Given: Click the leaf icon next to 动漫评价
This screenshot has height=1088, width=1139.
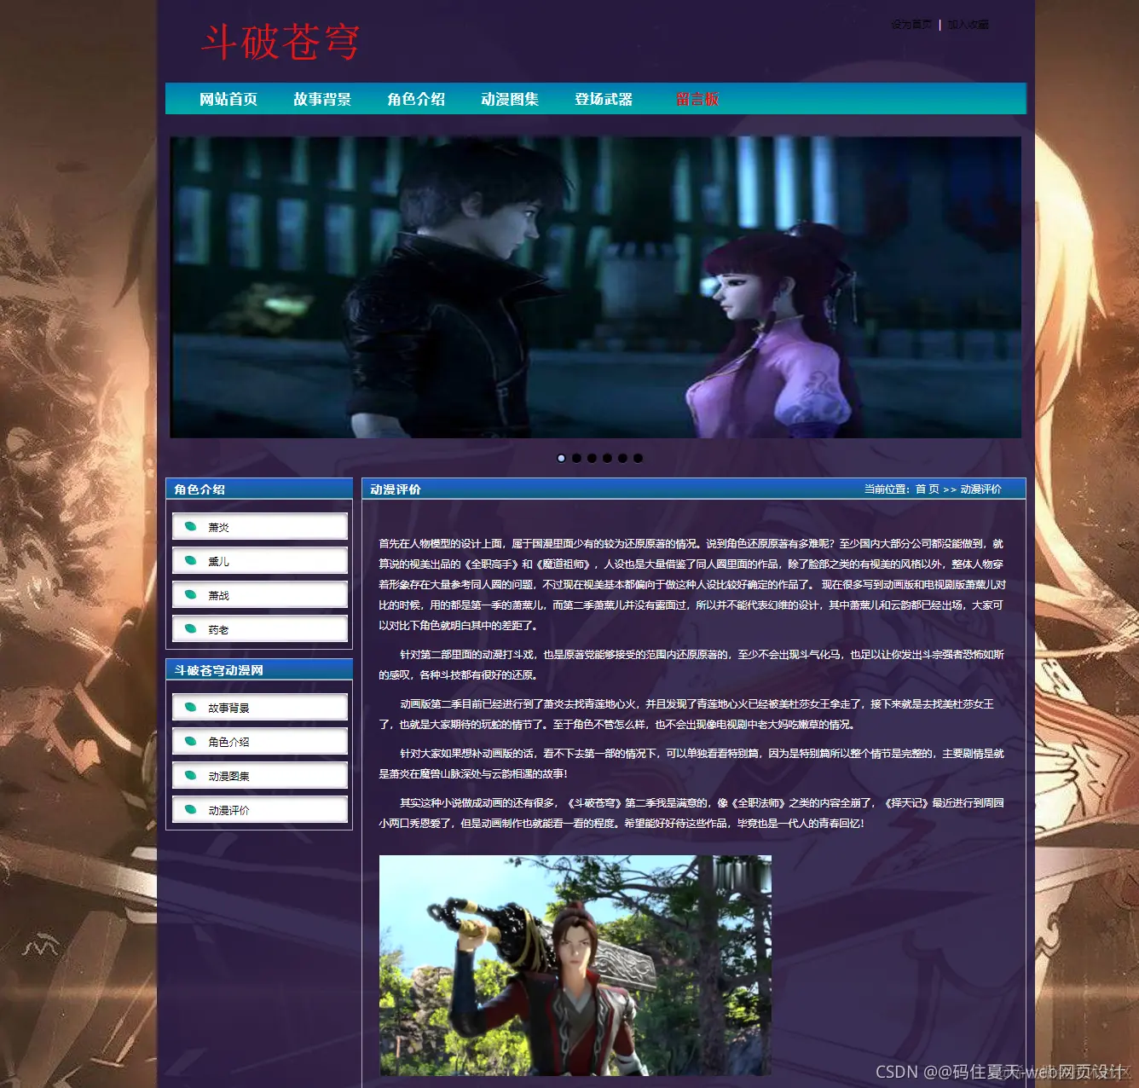Looking at the screenshot, I should 189,809.
